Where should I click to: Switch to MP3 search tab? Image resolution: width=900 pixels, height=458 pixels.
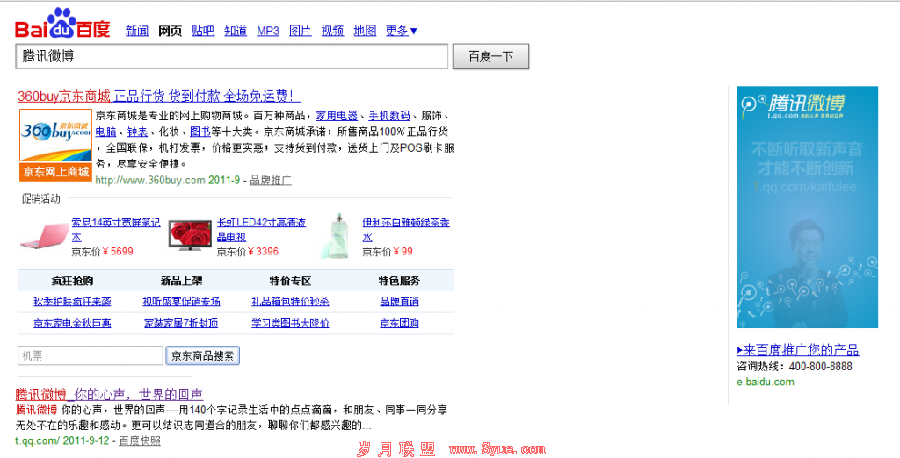click(268, 31)
